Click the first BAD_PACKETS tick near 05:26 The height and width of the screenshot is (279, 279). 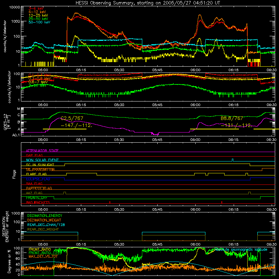coord(110,202)
